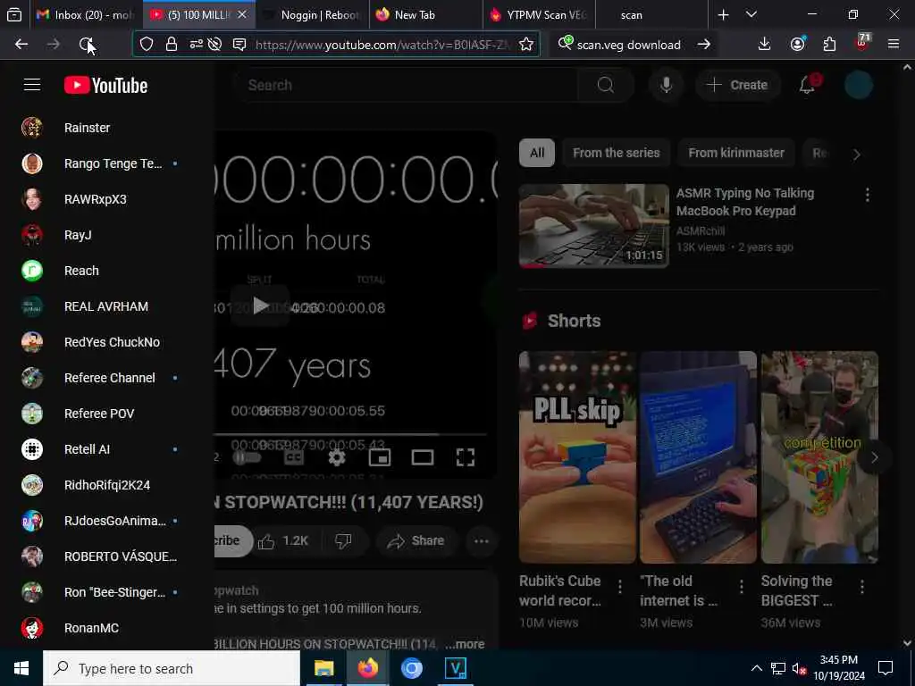Switch player to miniplayer mode
The width and height of the screenshot is (915, 686).
[379, 458]
